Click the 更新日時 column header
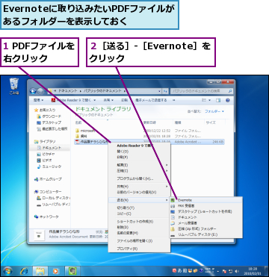269x277 pixels. 158,122
